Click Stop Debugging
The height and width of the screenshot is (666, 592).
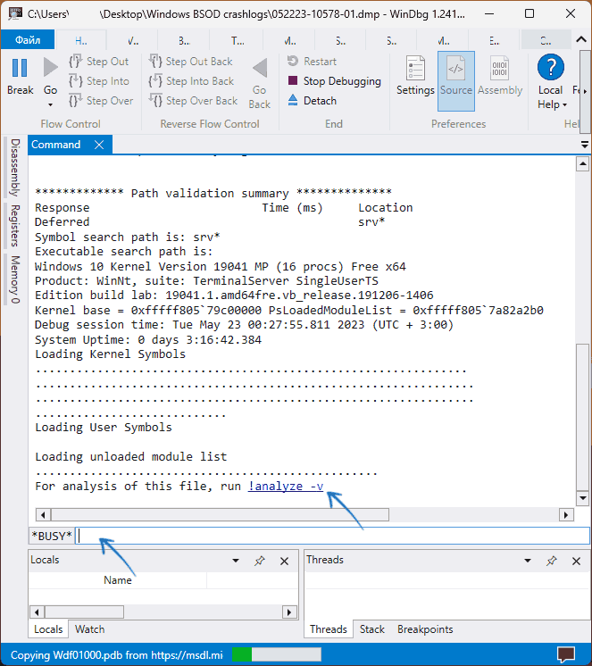point(334,81)
